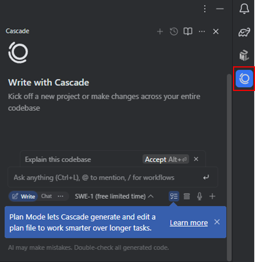The width and height of the screenshot is (255, 262).
Task: Toggle Plan Mode checklist icon
Action: [174, 196]
